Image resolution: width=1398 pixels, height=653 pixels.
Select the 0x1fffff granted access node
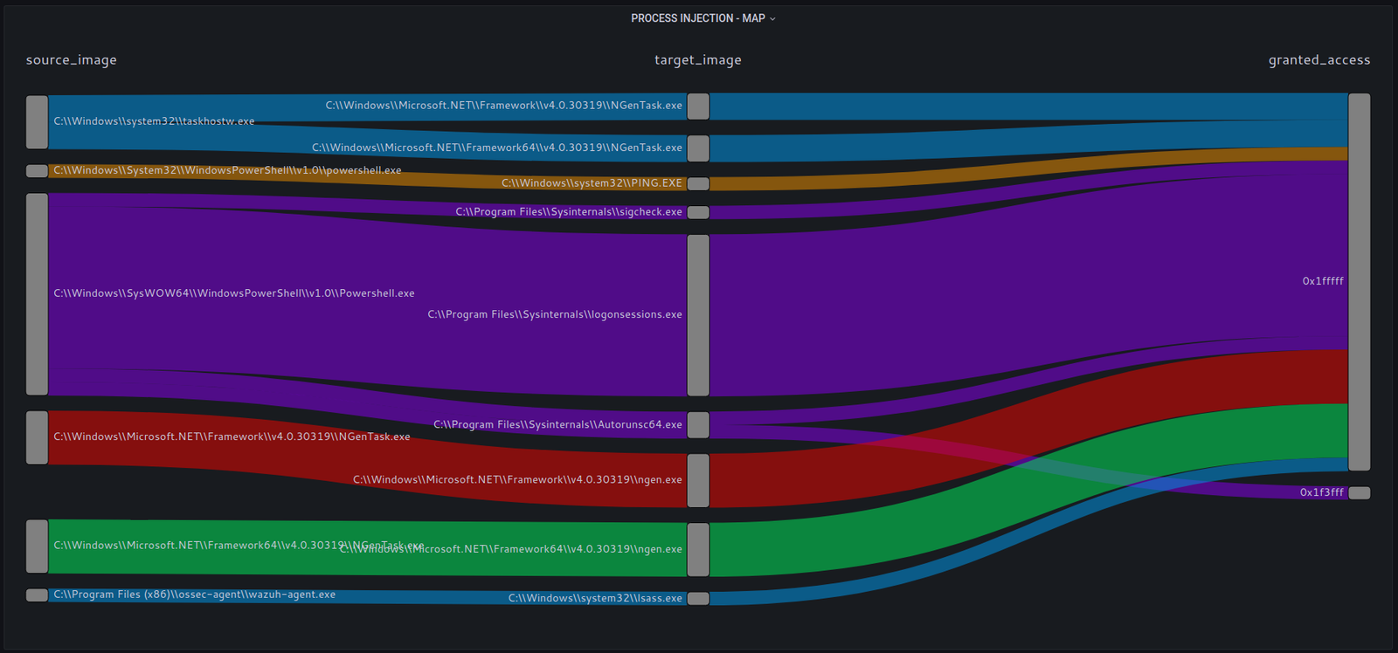[x=1359, y=281]
